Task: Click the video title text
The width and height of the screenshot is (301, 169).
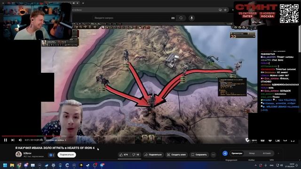Action: click(55, 148)
